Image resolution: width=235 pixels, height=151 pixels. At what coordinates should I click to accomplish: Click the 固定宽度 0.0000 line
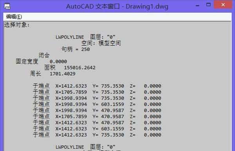point(42,61)
